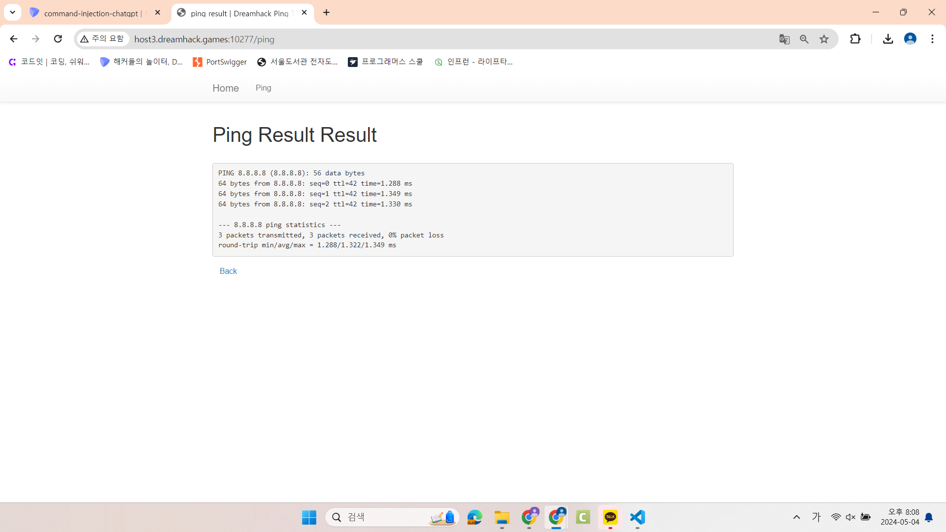This screenshot has height=532, width=946.
Task: Open PortSwigger bookmark
Action: [x=220, y=62]
